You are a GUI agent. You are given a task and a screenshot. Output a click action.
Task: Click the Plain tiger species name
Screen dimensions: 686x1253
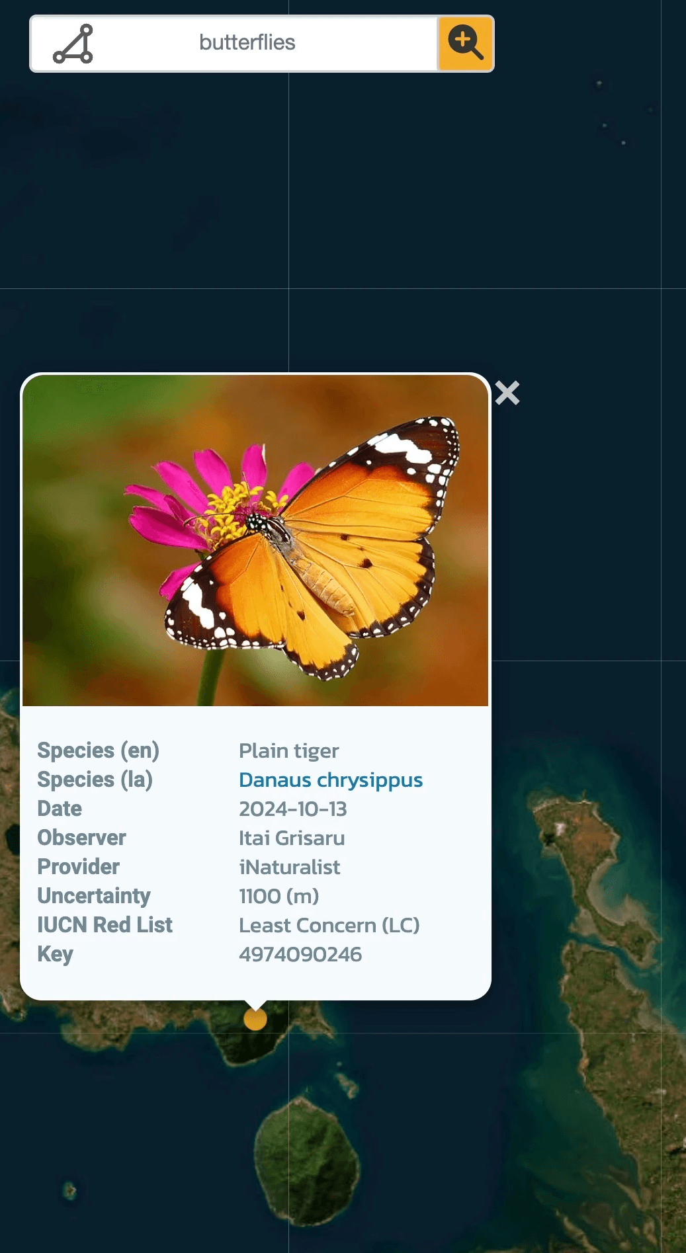coord(289,750)
